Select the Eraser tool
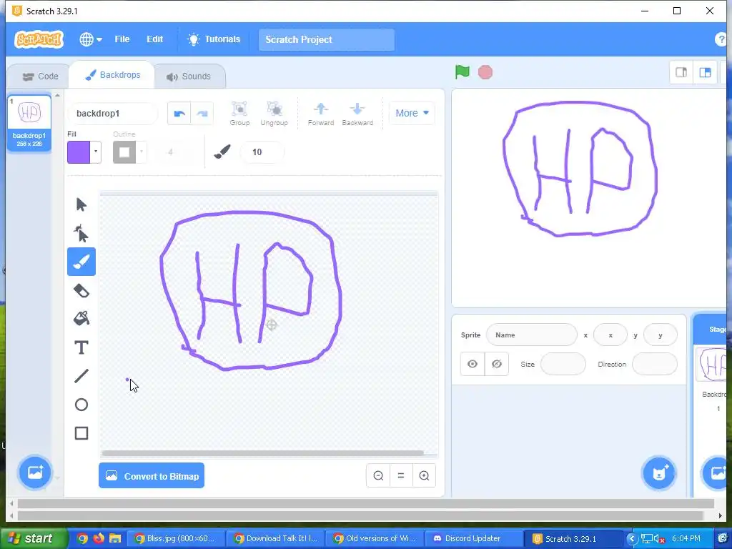The image size is (732, 549). coord(81,290)
